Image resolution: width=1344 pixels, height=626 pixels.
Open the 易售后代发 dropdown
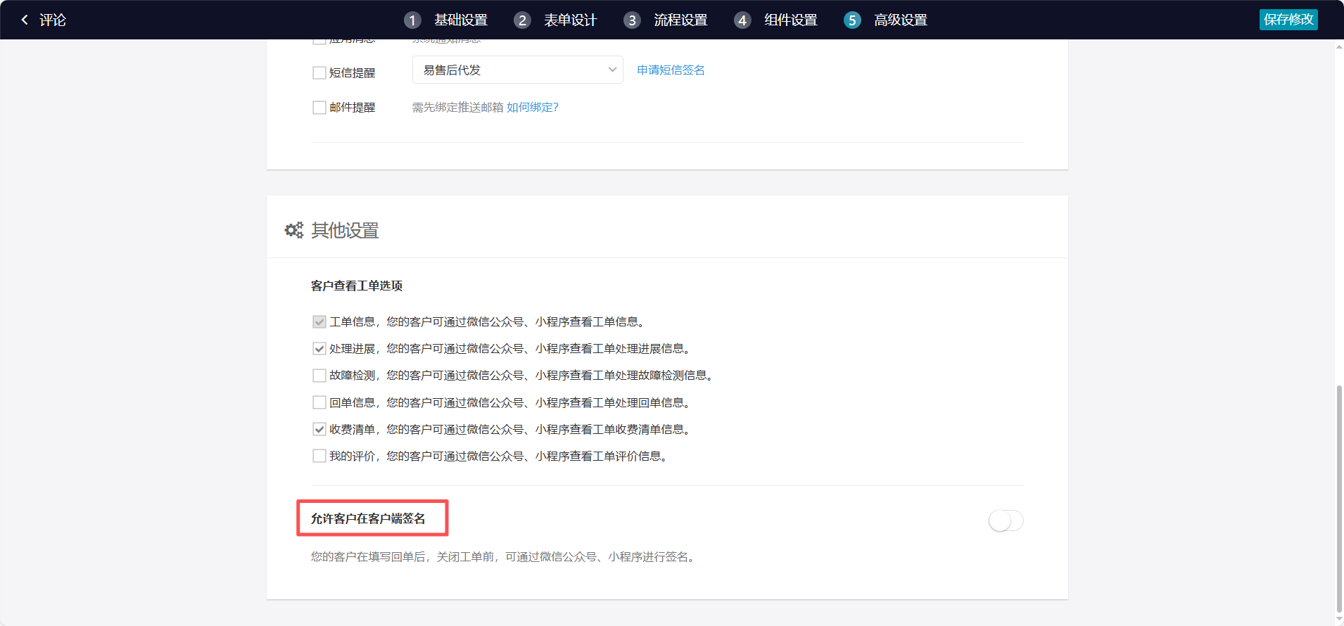coord(517,70)
